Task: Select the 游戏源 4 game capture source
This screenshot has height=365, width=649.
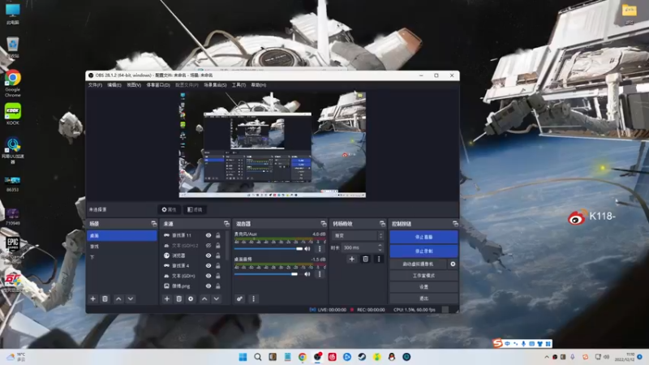Action: (180, 266)
